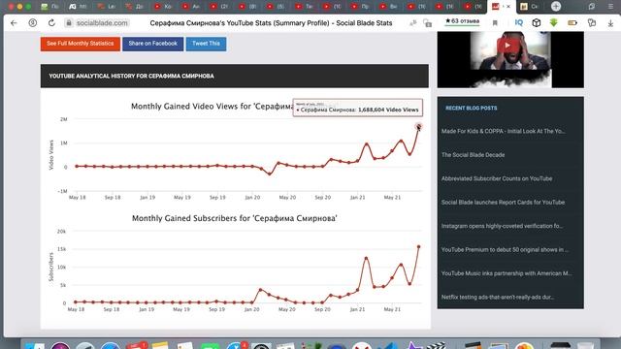The height and width of the screenshot is (349, 621).
Task: Open 'Instagram opens highly-coveted verification' post
Action: [x=502, y=226]
